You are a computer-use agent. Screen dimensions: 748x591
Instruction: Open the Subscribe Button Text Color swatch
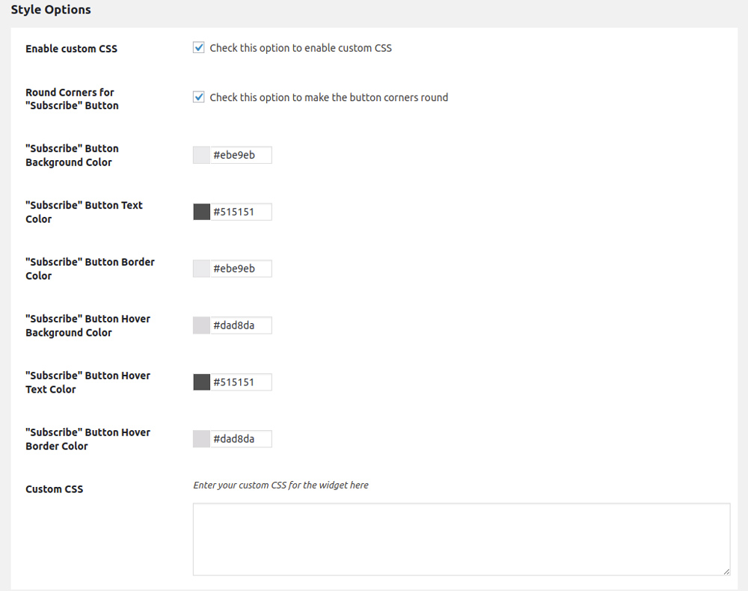(x=201, y=212)
